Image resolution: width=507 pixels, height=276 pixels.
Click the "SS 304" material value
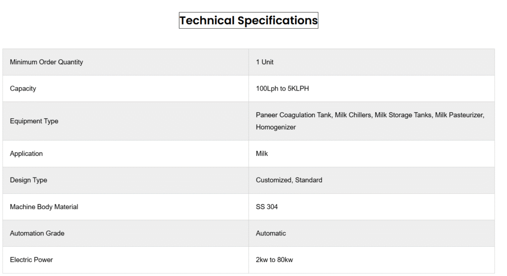click(x=267, y=207)
